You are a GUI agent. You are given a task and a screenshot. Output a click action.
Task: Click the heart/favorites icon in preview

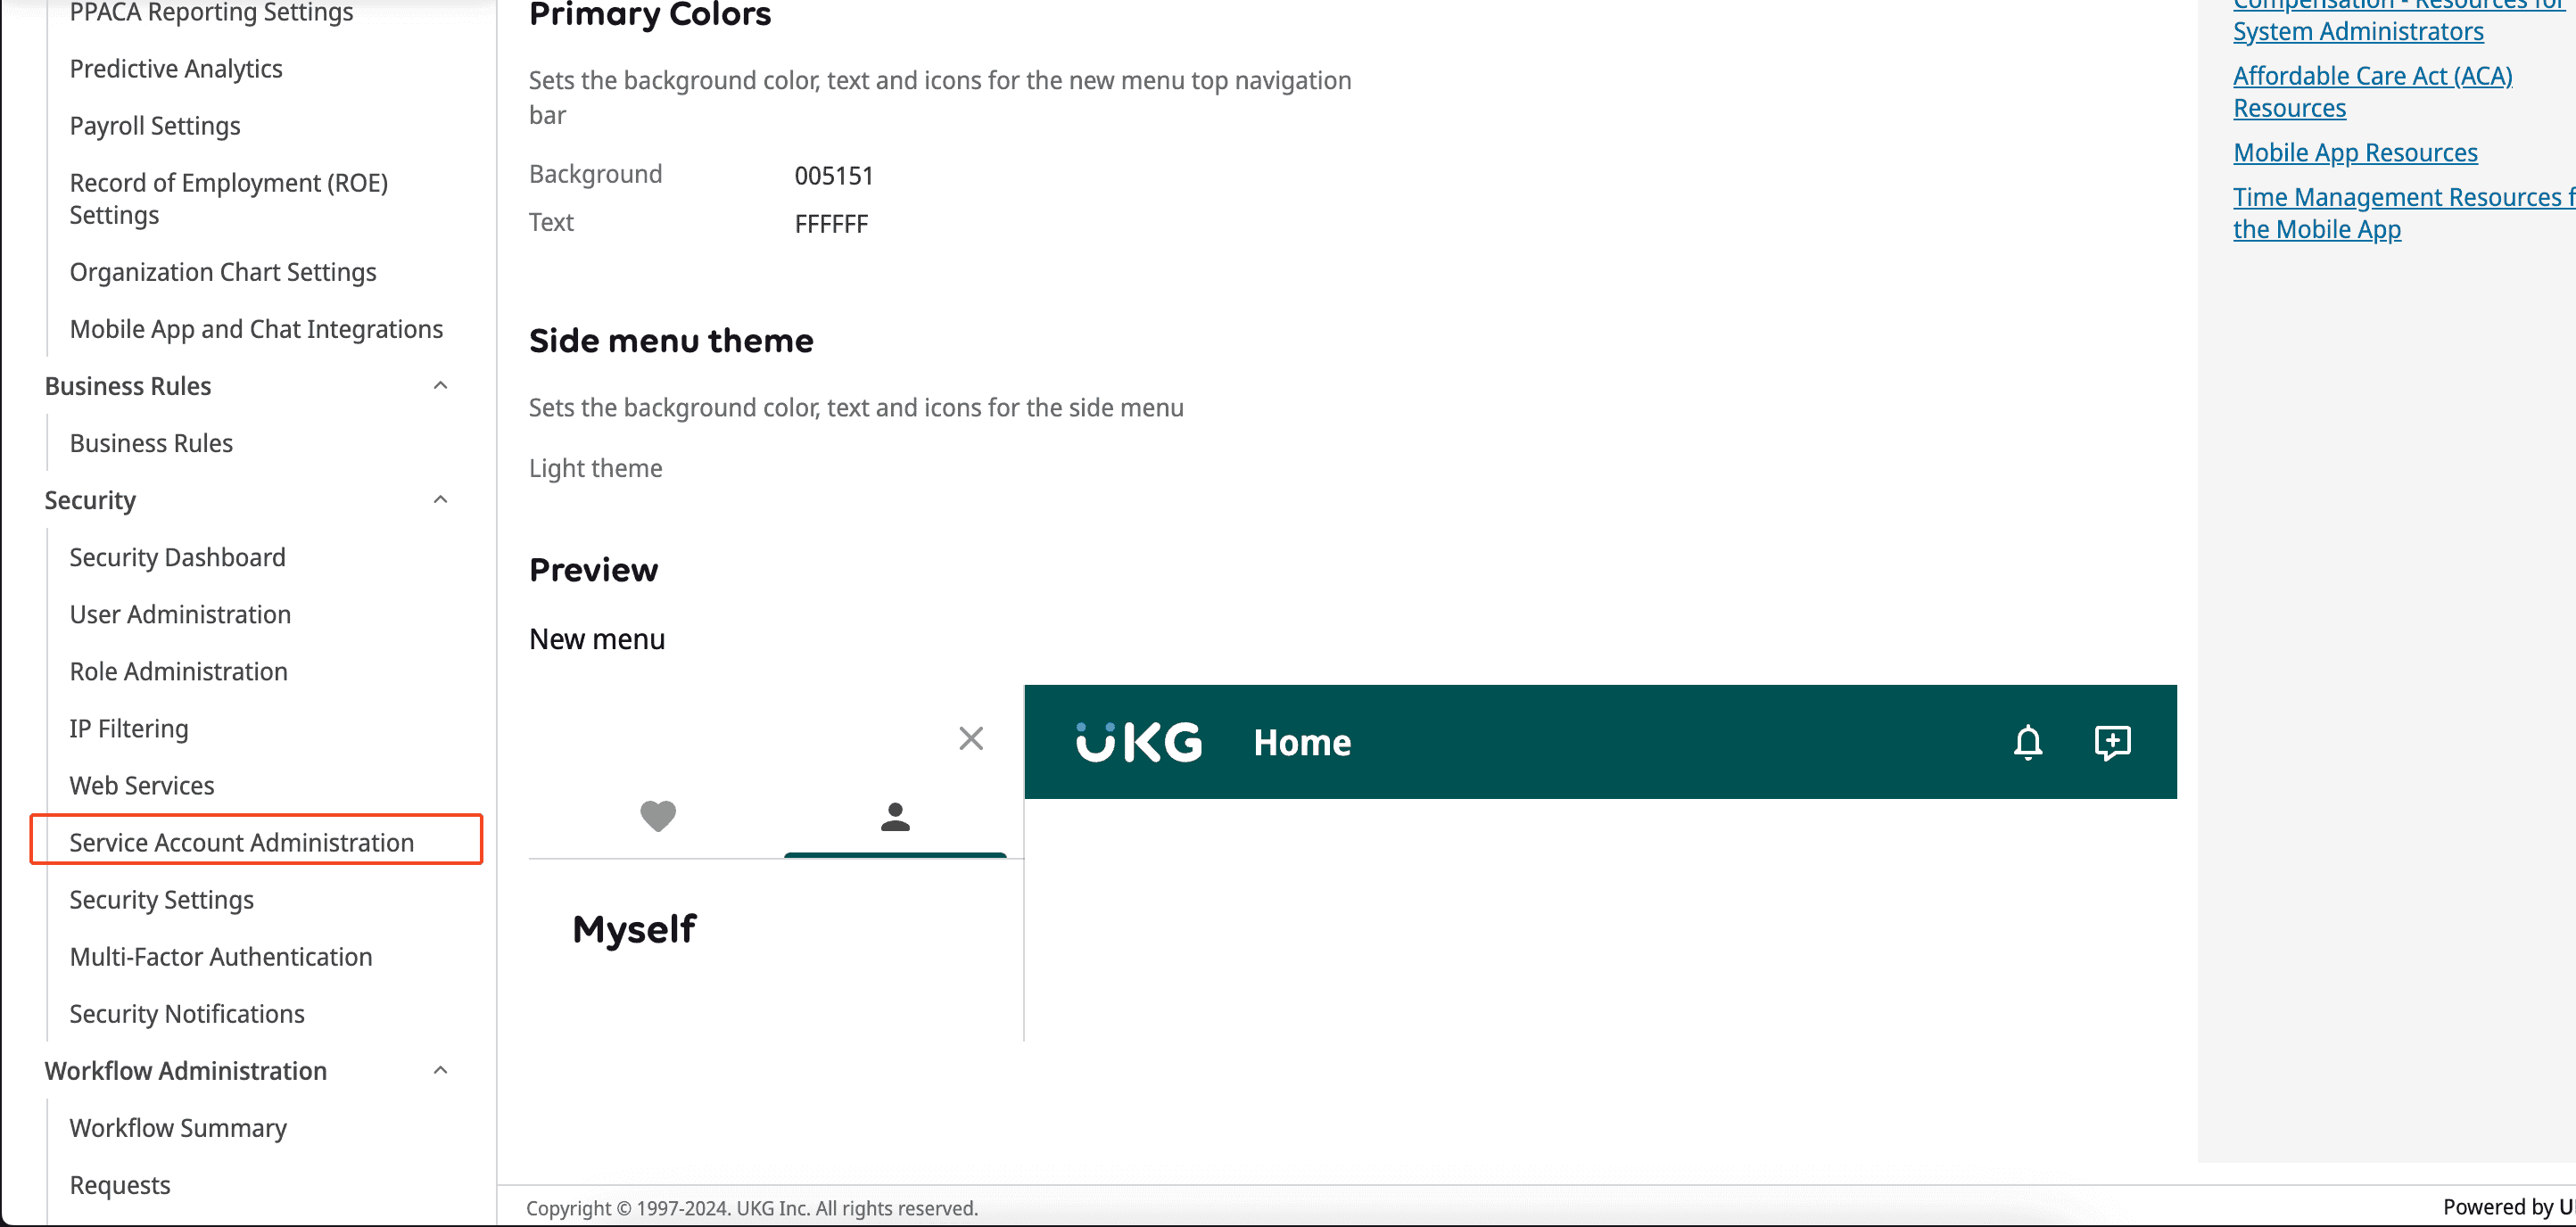pos(659,816)
